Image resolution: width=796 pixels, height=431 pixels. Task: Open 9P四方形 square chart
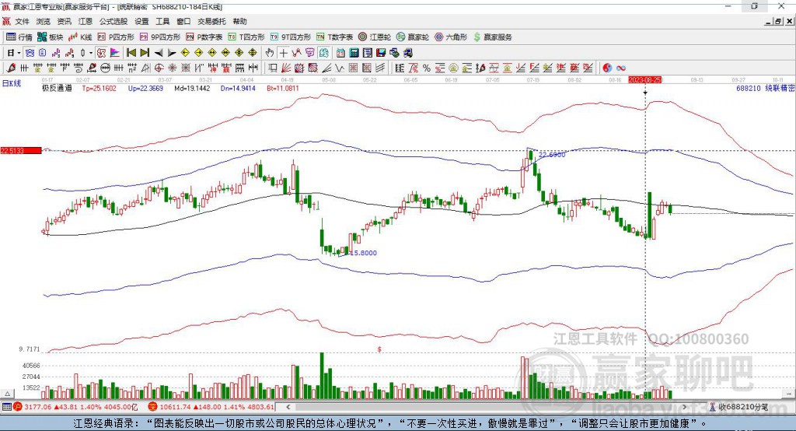click(160, 37)
